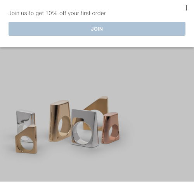194x194 pixels.
Task: Click the blank white banner area under JOIN
Action: click(97, 42)
